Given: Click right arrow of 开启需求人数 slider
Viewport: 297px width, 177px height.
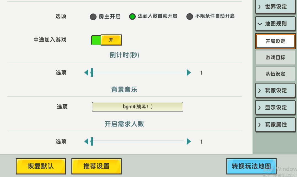Looking at the screenshot, I should (189, 141).
